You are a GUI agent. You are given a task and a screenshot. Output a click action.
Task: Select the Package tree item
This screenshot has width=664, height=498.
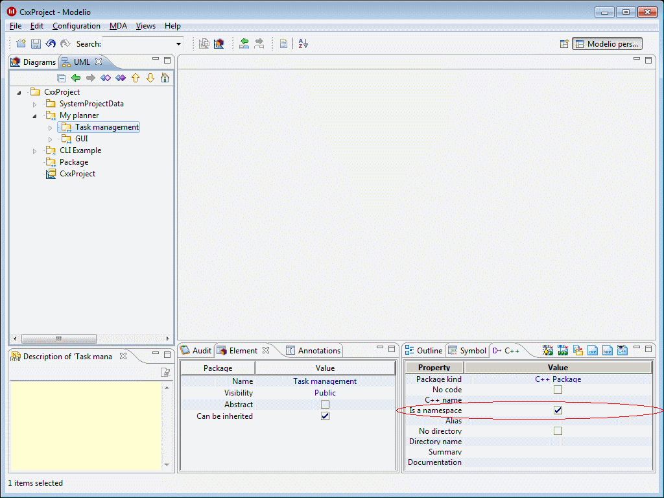coord(74,162)
